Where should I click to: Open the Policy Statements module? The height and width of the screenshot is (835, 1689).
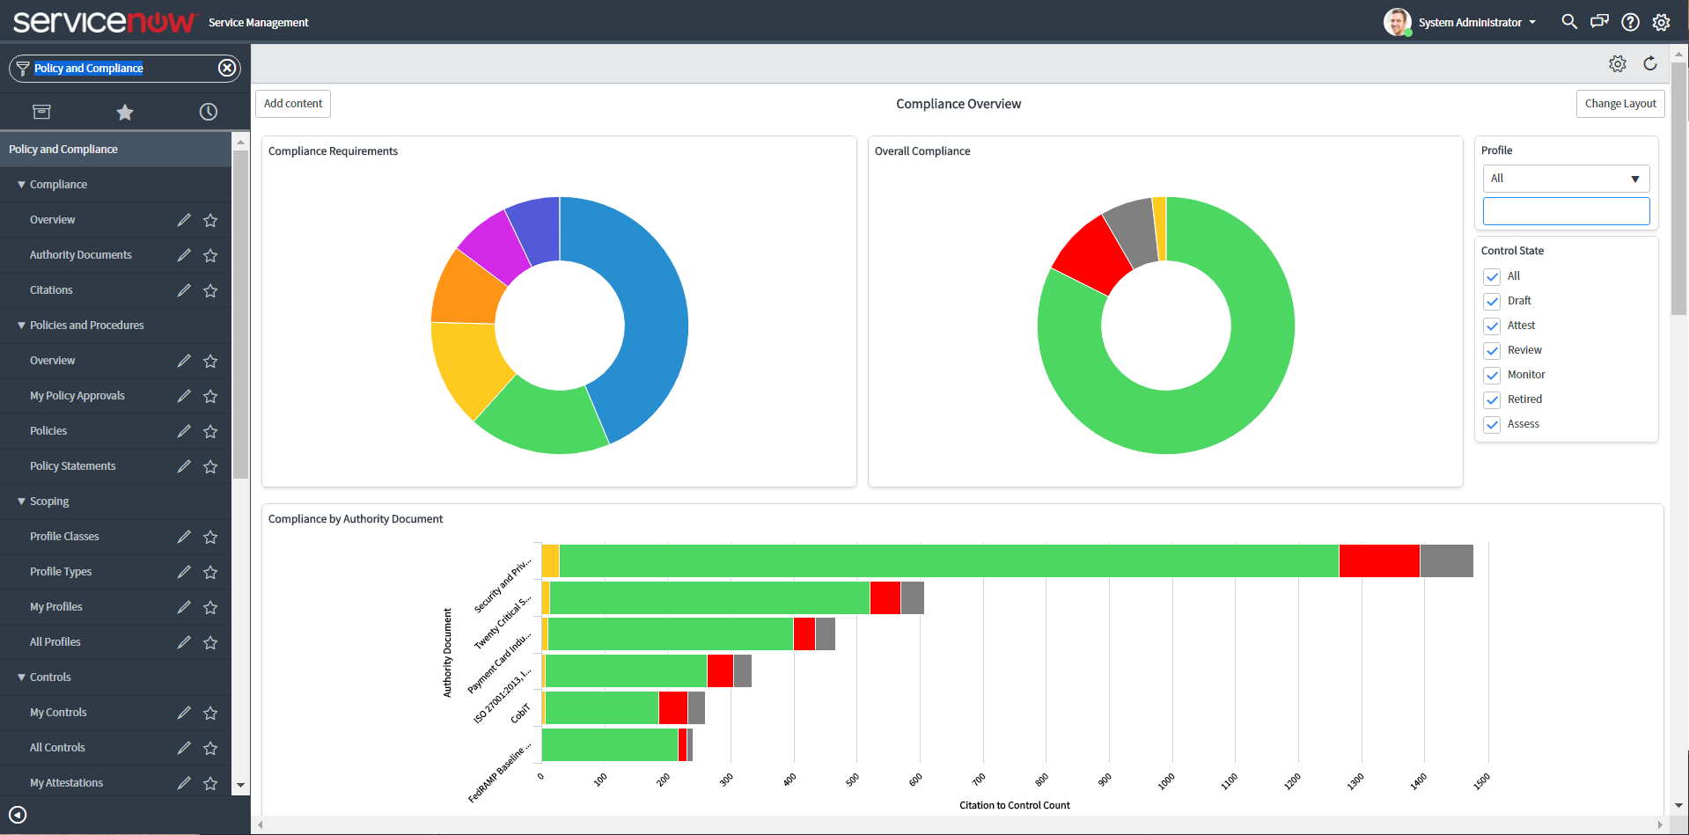coord(73,466)
